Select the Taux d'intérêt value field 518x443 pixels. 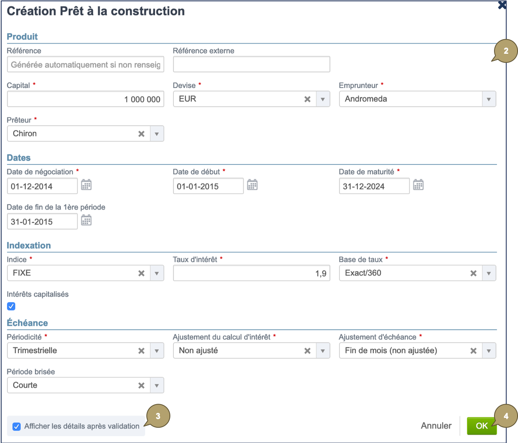pos(251,273)
